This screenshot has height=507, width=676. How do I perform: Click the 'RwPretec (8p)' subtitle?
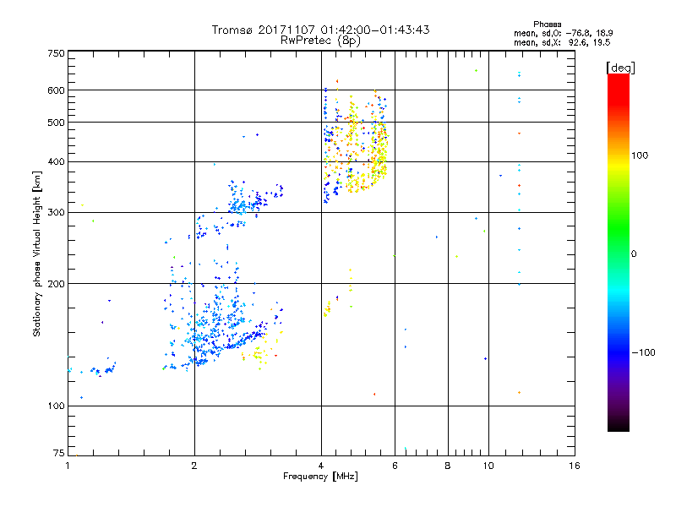(320, 41)
